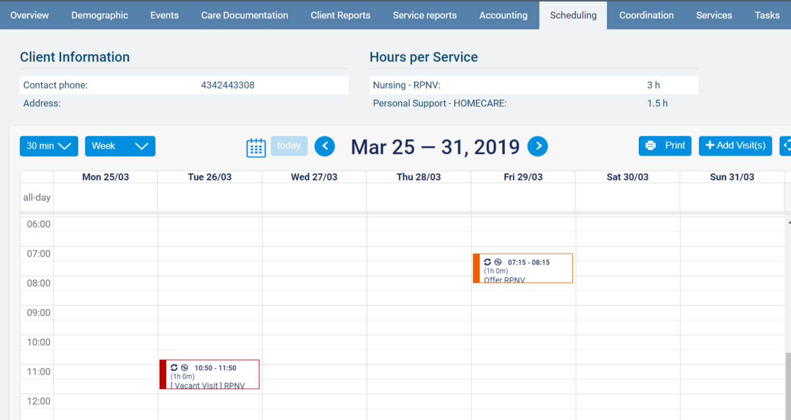Switch to the Accounting tab
This screenshot has height=420, width=791.
[503, 15]
